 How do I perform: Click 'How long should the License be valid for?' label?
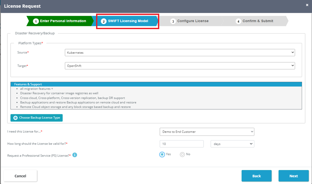click(37, 144)
